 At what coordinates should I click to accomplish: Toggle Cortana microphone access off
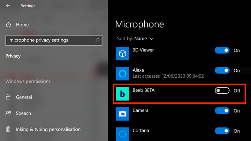tap(222, 131)
